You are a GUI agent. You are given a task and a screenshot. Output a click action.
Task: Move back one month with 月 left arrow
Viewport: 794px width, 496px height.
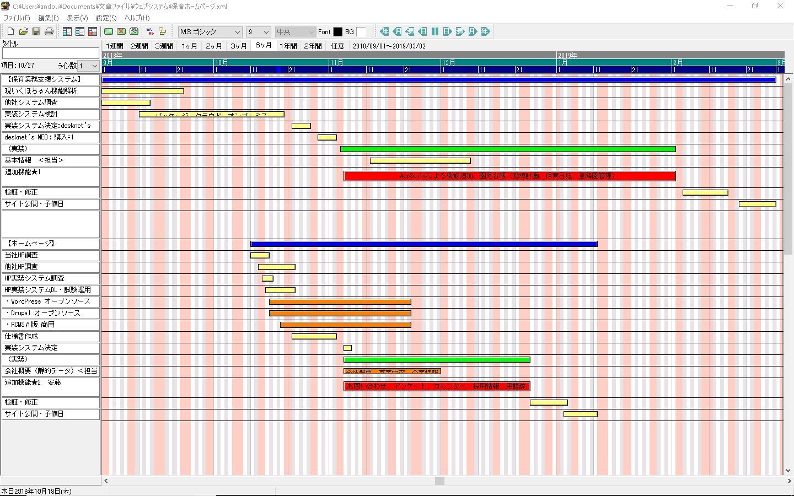397,31
